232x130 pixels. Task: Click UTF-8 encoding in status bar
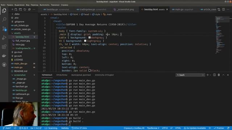pyautogui.click(x=165, y=128)
